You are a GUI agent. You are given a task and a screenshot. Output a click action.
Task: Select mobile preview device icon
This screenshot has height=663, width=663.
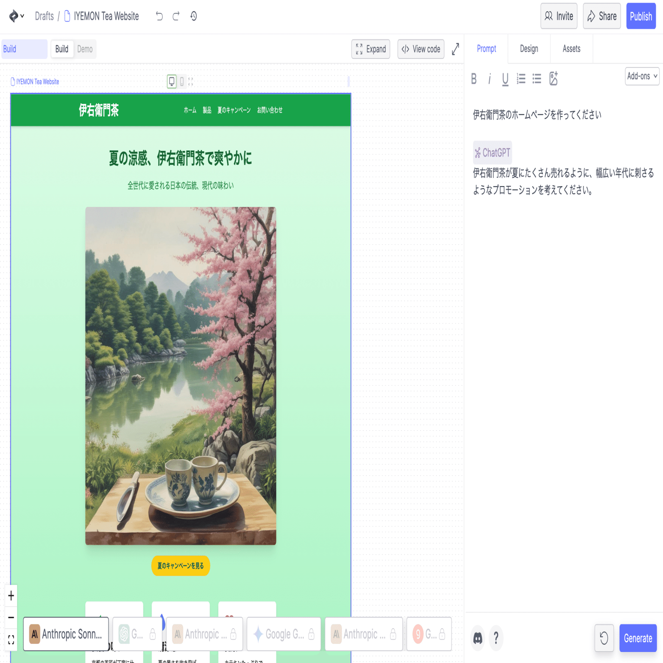click(182, 81)
